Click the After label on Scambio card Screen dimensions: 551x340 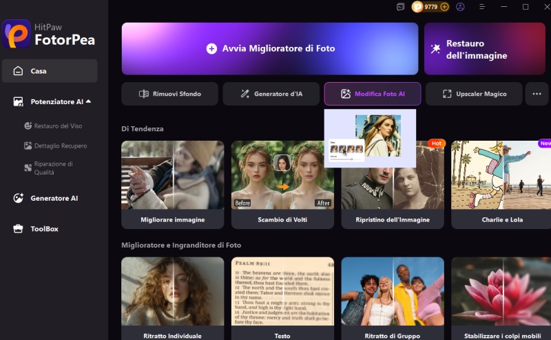(x=323, y=203)
